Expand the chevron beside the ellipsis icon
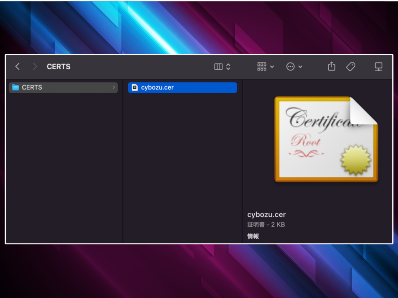The width and height of the screenshot is (398, 298). pos(300,67)
